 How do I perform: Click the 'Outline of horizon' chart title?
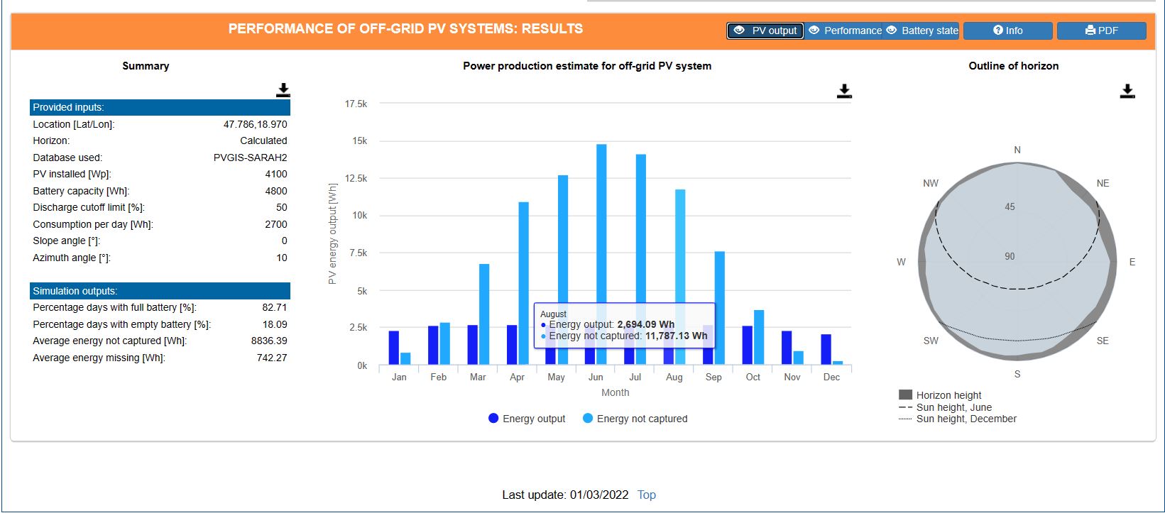click(1013, 66)
